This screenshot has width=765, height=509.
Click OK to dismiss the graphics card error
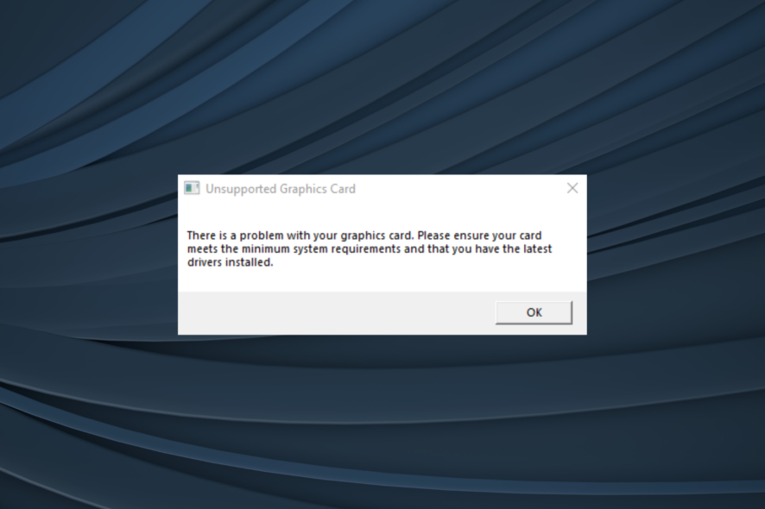534,312
